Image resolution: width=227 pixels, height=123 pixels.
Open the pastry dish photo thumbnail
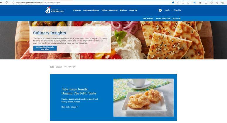click(144, 98)
